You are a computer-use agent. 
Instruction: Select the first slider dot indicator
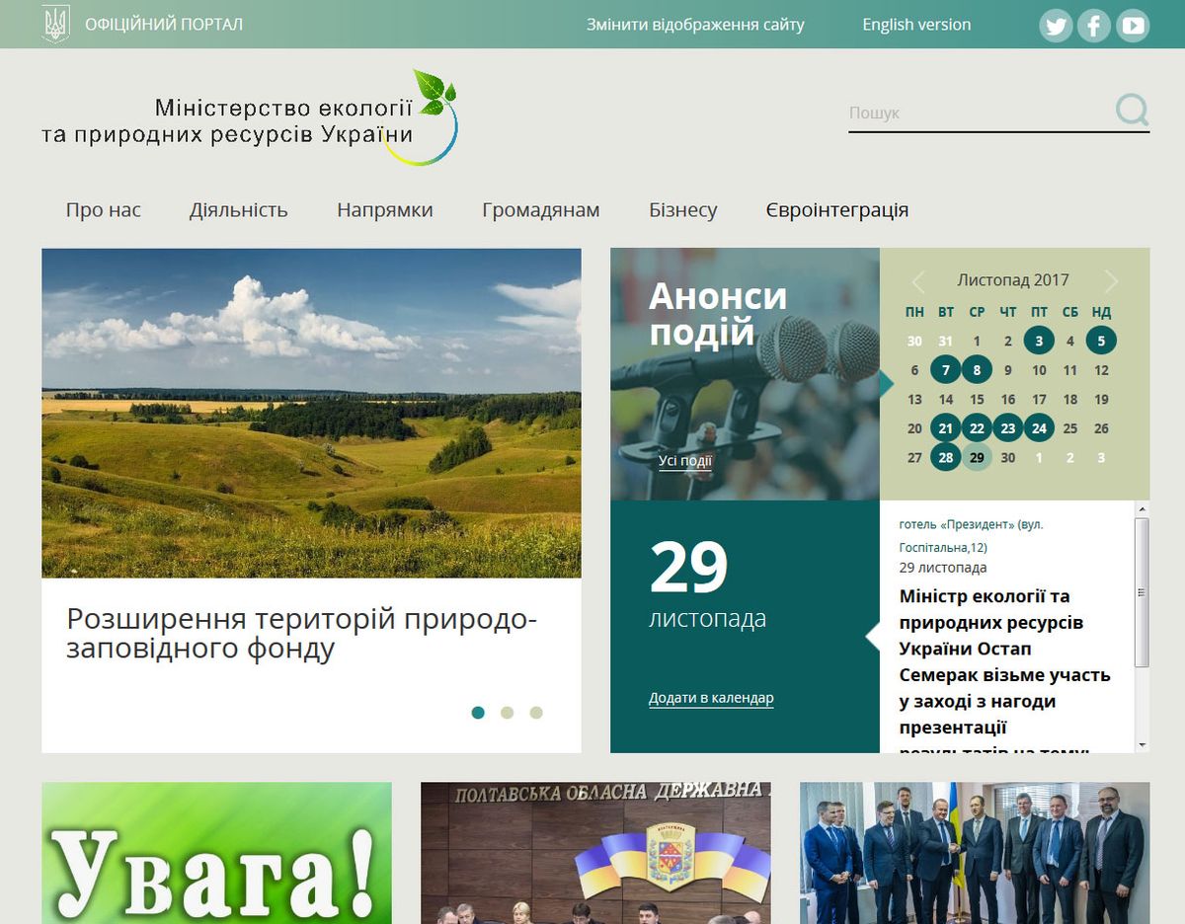pyautogui.click(x=478, y=713)
